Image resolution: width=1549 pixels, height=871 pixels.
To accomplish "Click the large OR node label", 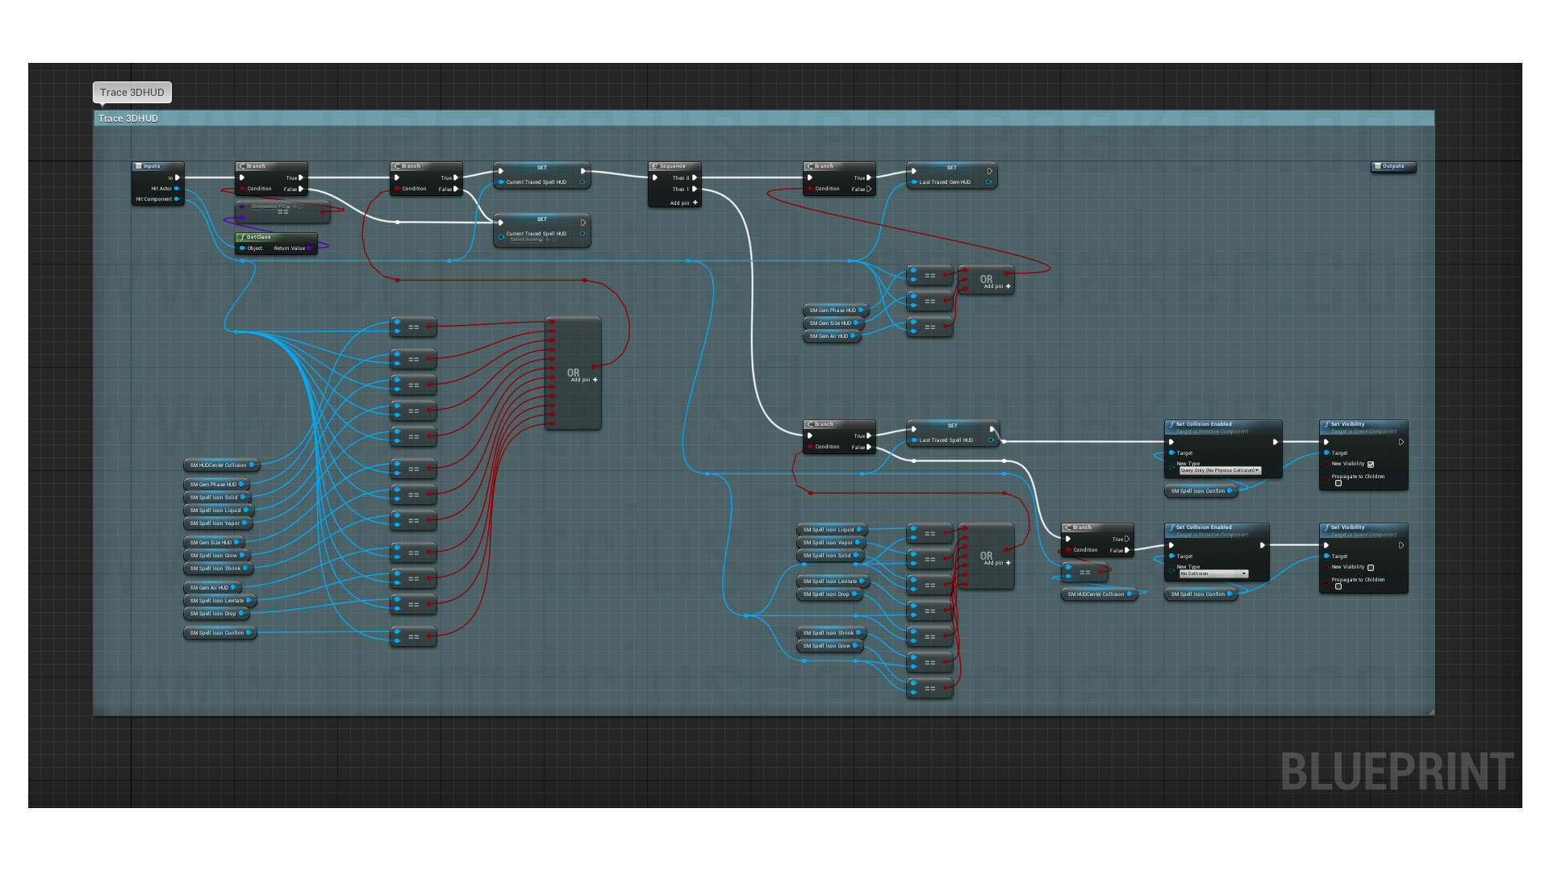I will (573, 373).
